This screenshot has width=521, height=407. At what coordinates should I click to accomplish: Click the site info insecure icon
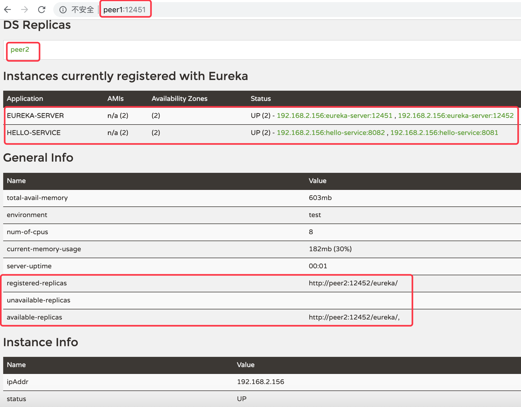63,10
